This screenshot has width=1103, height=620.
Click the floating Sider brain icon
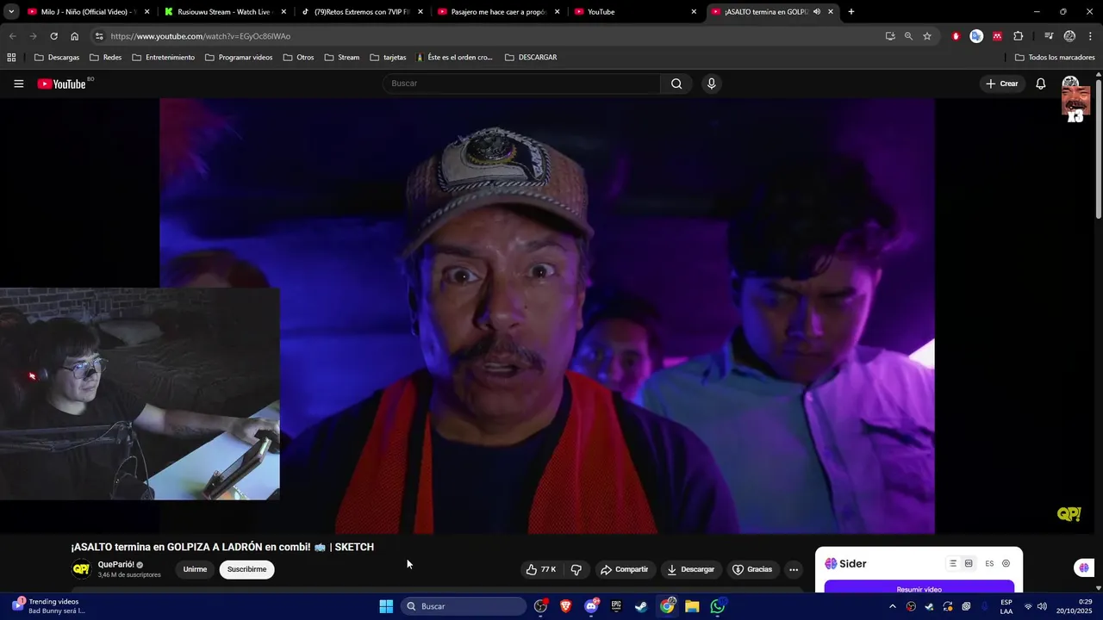click(1083, 567)
